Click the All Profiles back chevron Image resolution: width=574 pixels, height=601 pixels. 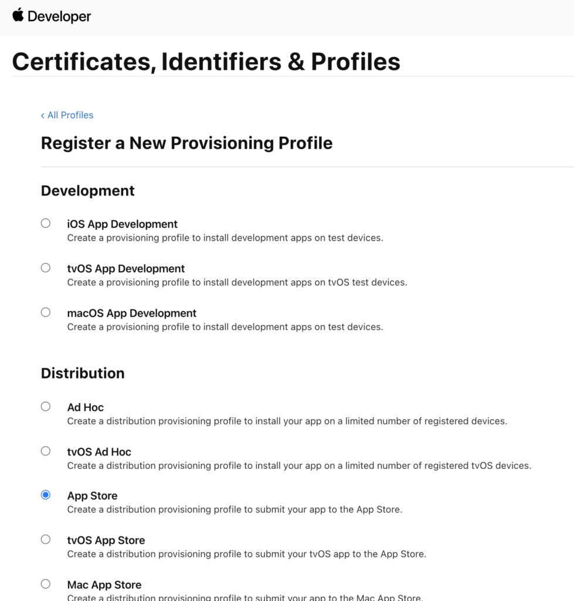pos(42,116)
